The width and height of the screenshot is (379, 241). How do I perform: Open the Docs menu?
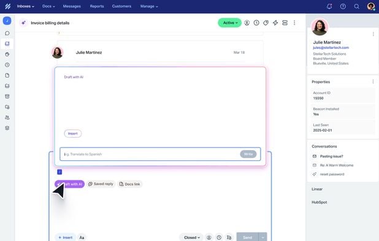[x=48, y=6]
